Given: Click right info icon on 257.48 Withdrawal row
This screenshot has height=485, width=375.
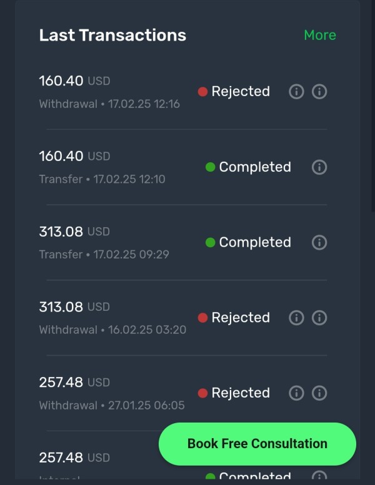Looking at the screenshot, I should 319,393.
